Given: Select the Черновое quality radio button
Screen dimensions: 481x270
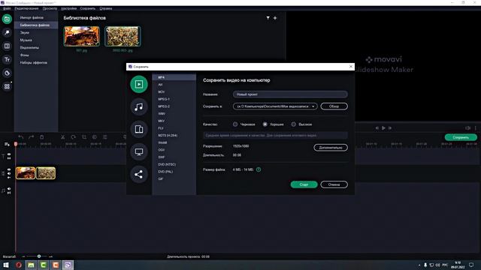Looking at the screenshot, I should pos(235,124).
